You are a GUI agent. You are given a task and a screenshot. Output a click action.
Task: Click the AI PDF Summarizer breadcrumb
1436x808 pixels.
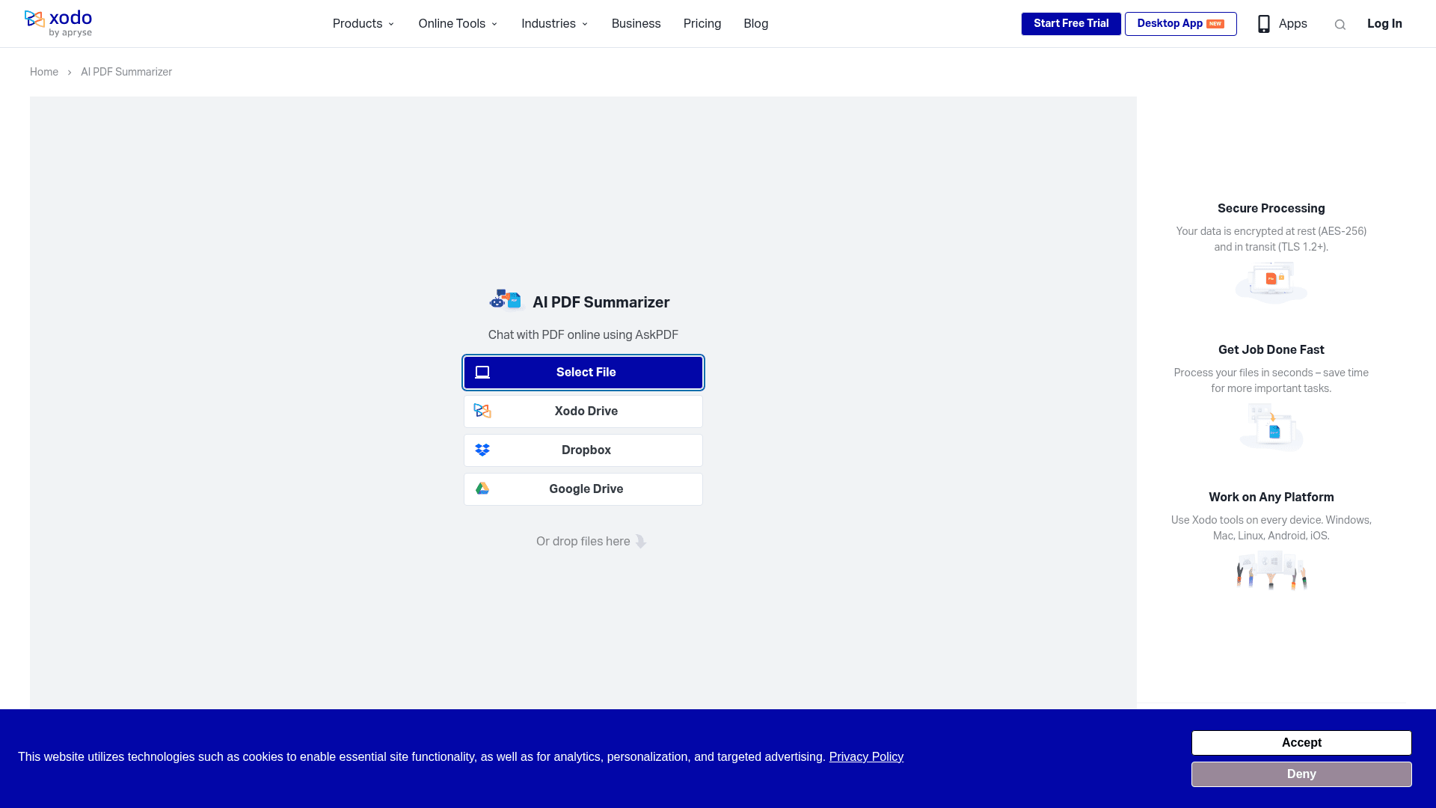pos(126,72)
